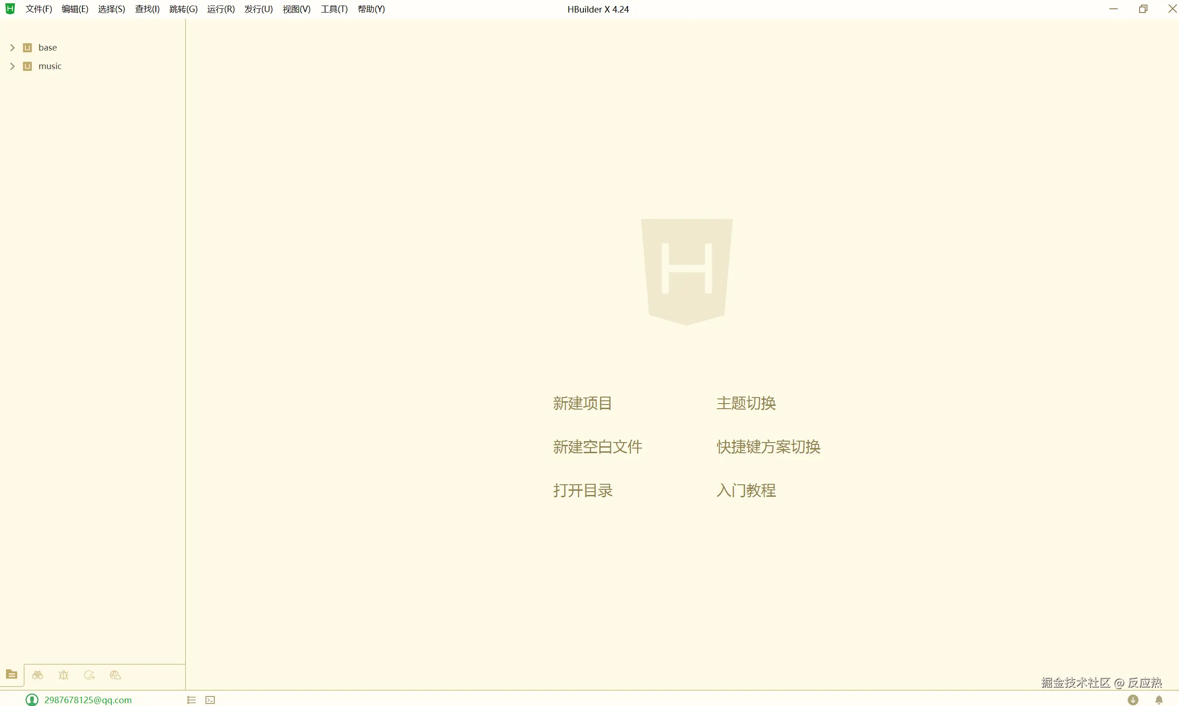This screenshot has height=706, width=1179.
Task: Expand the base project tree
Action: (13, 48)
